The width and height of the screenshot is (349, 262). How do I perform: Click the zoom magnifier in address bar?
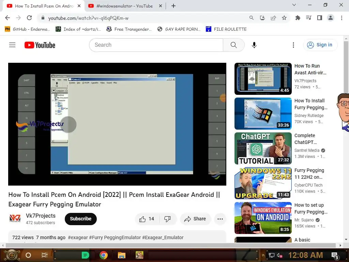pyautogui.click(x=251, y=18)
